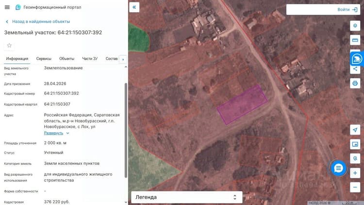The height and width of the screenshot is (205, 364).
Task: Click the cadastral value 376 220 руб.
Action: click(57, 202)
